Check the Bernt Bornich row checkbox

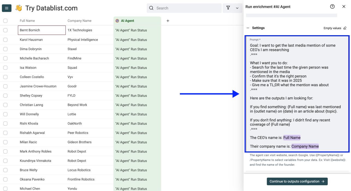pyautogui.click(x=5, y=30)
